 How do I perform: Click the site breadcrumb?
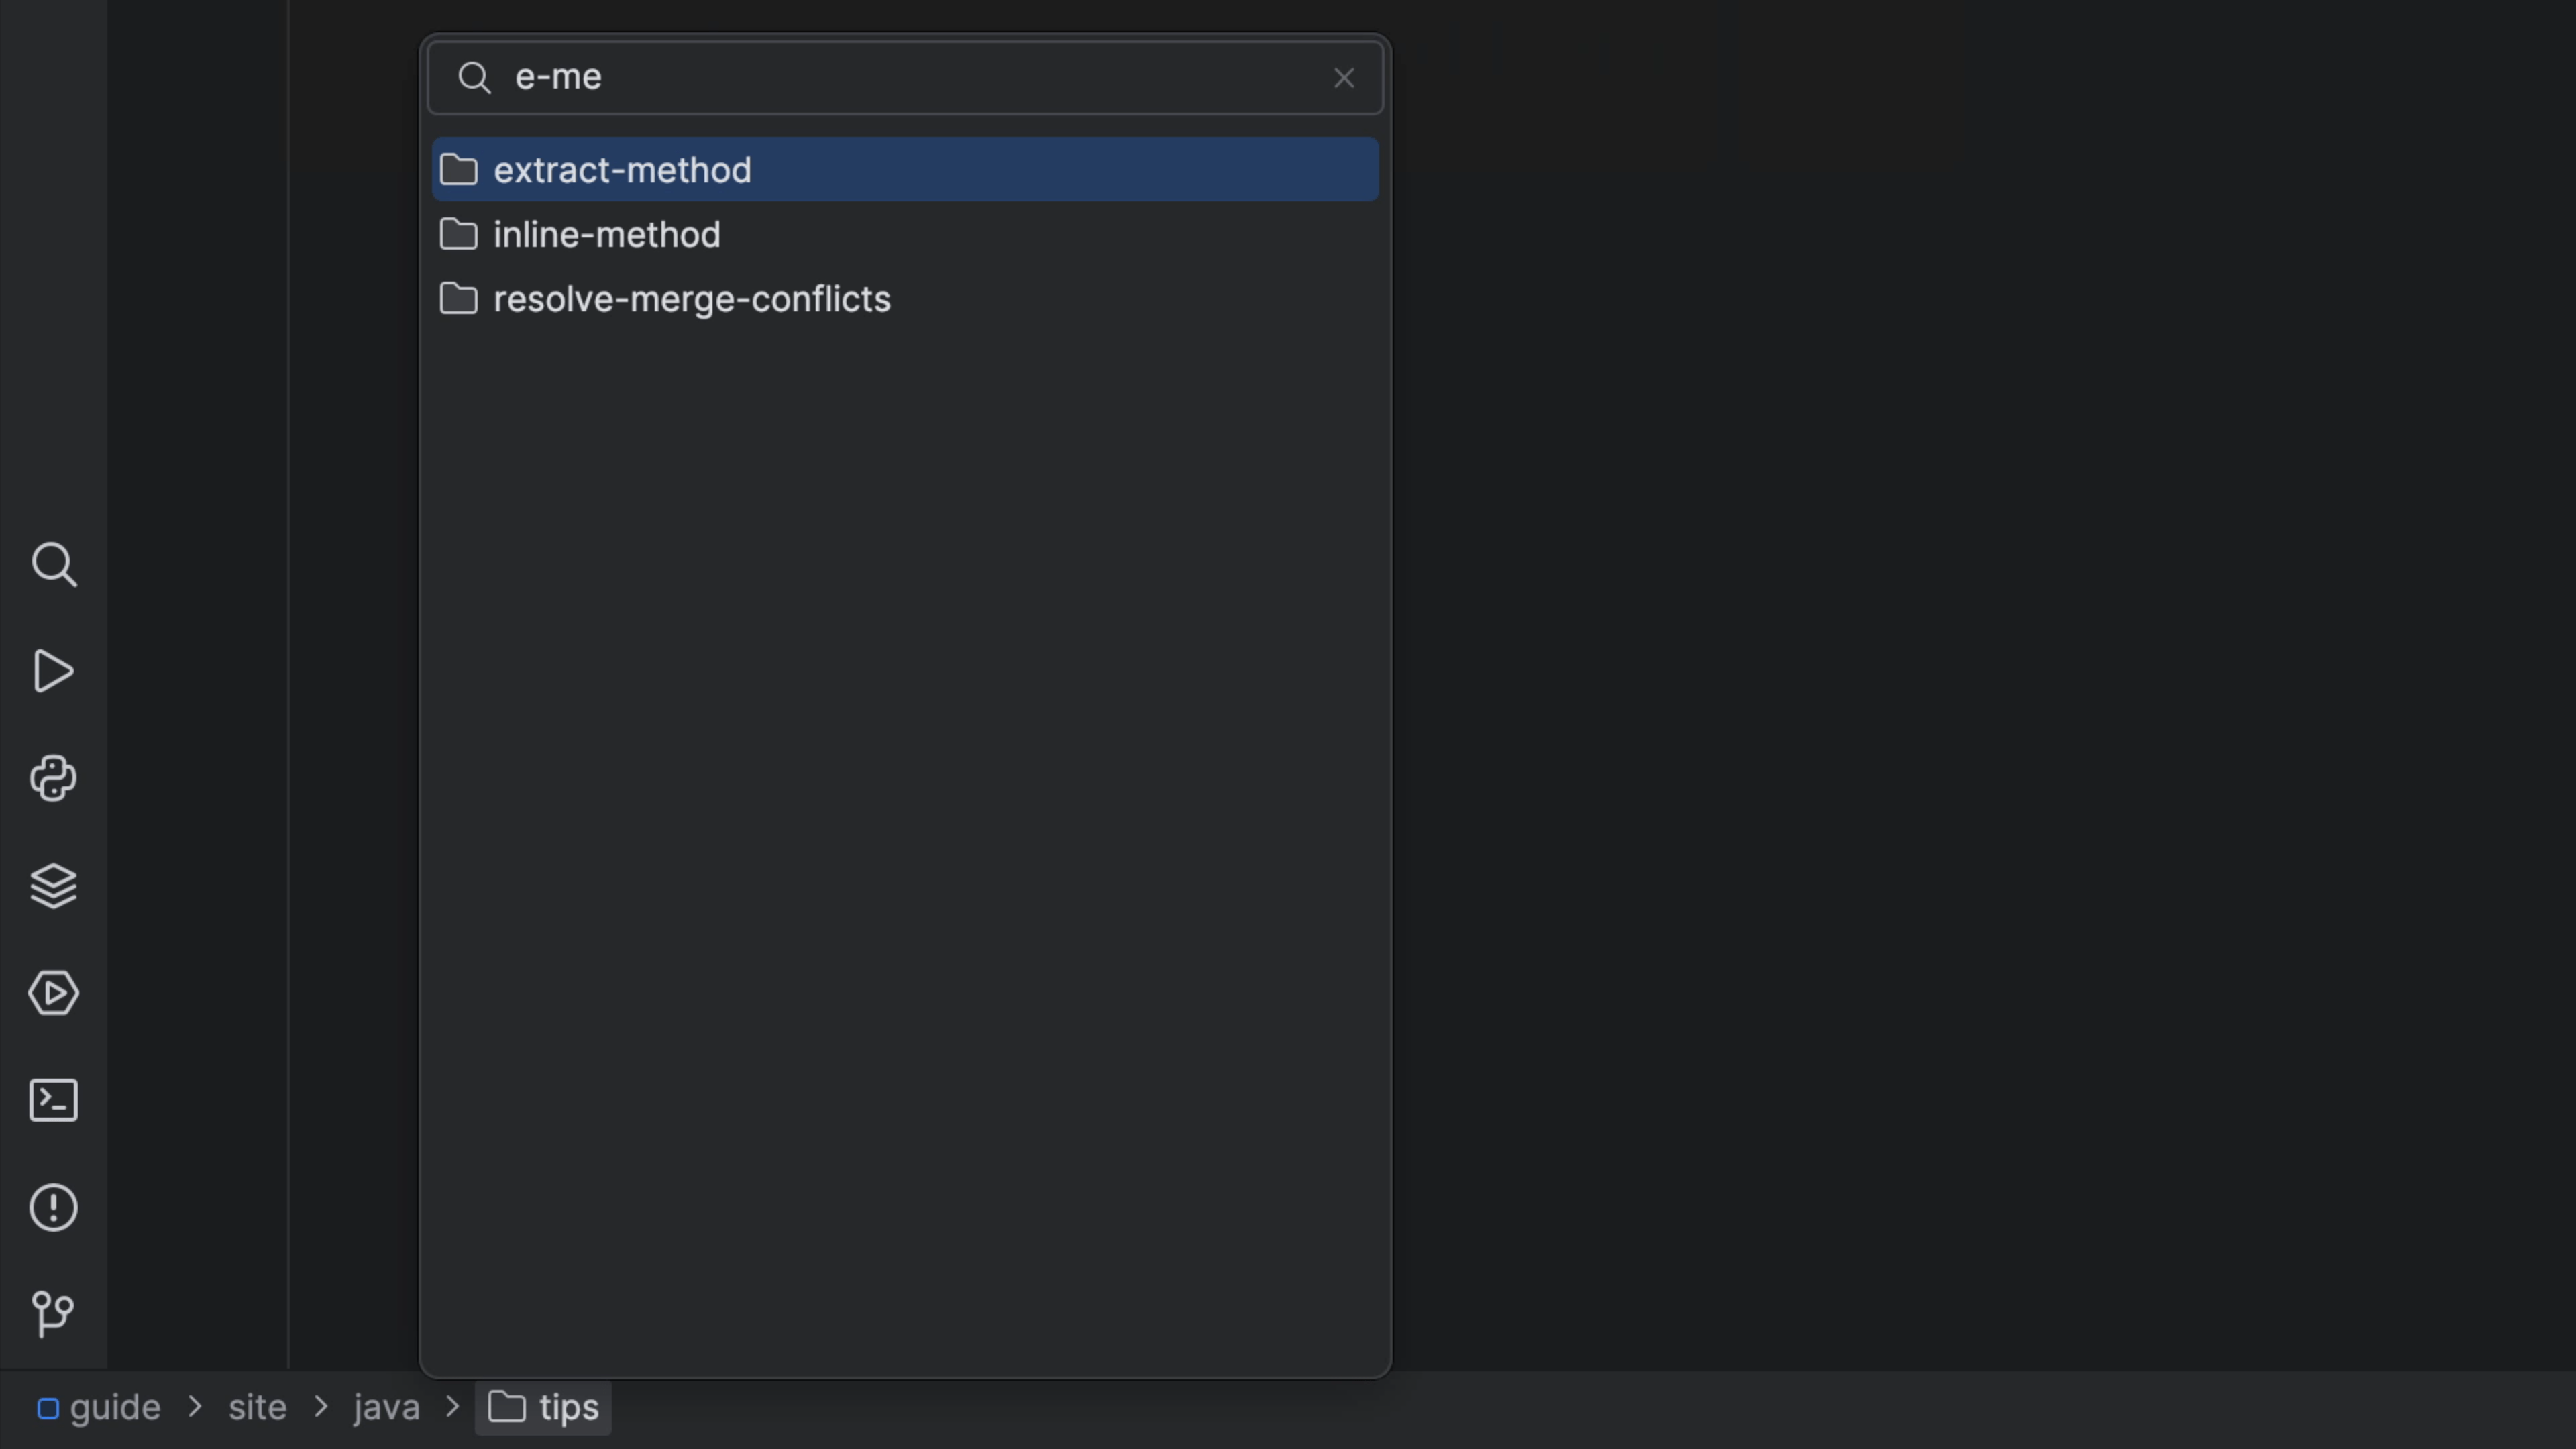[257, 1408]
